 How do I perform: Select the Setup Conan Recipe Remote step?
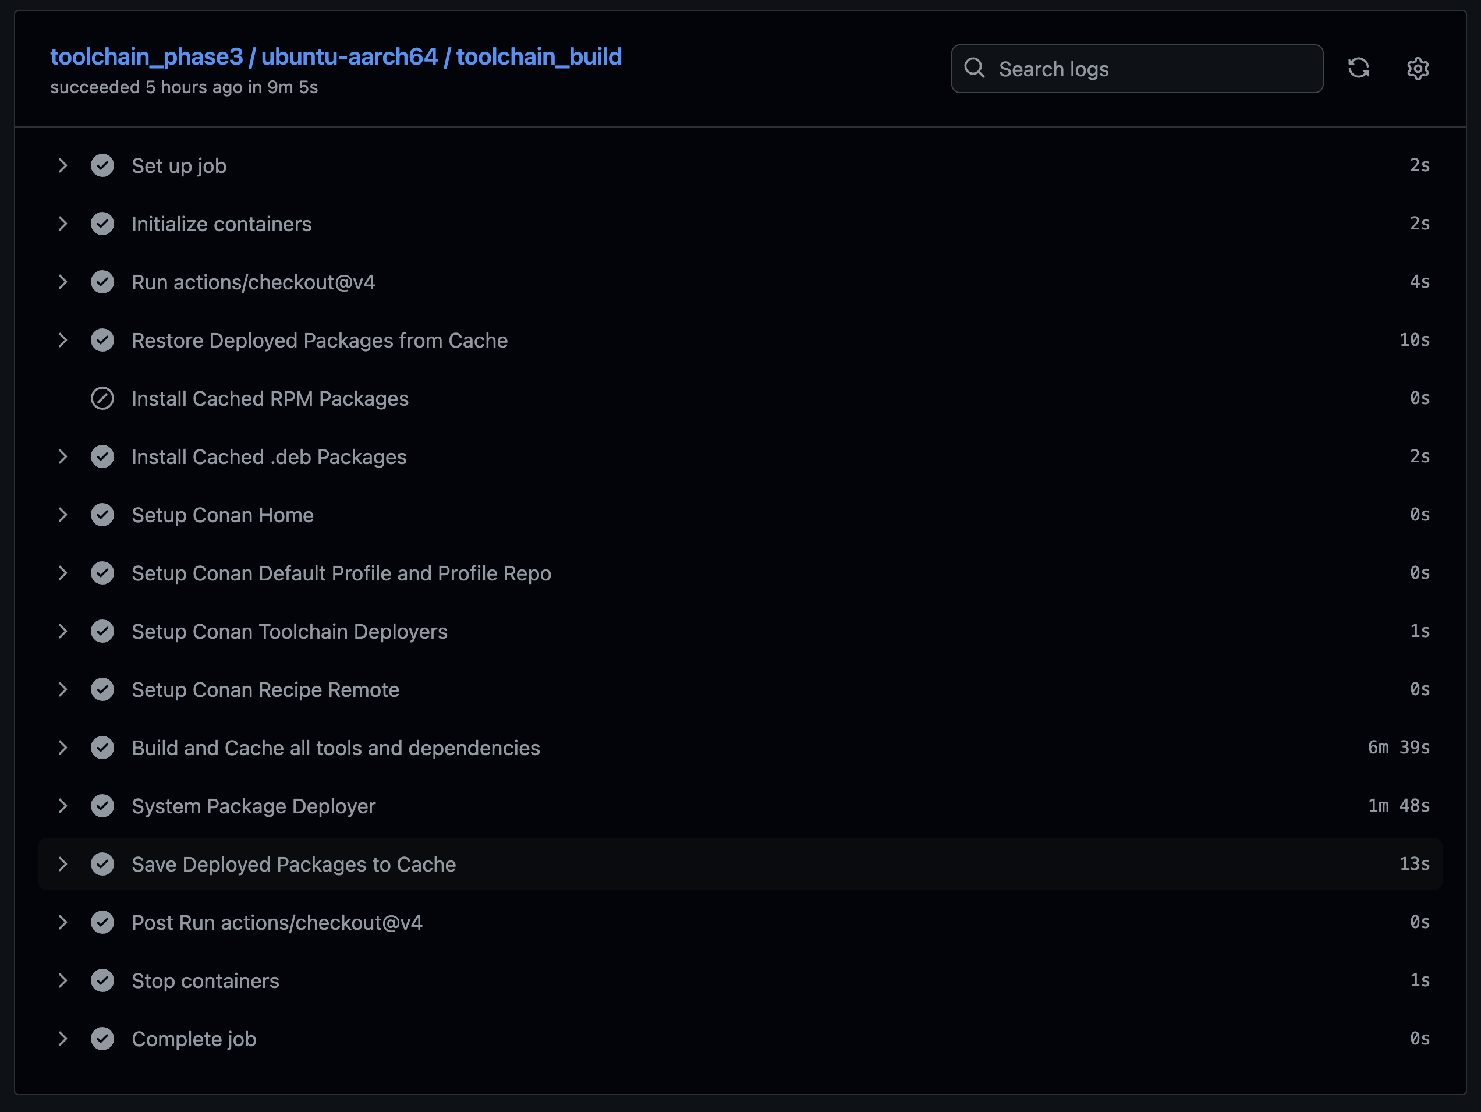[265, 689]
